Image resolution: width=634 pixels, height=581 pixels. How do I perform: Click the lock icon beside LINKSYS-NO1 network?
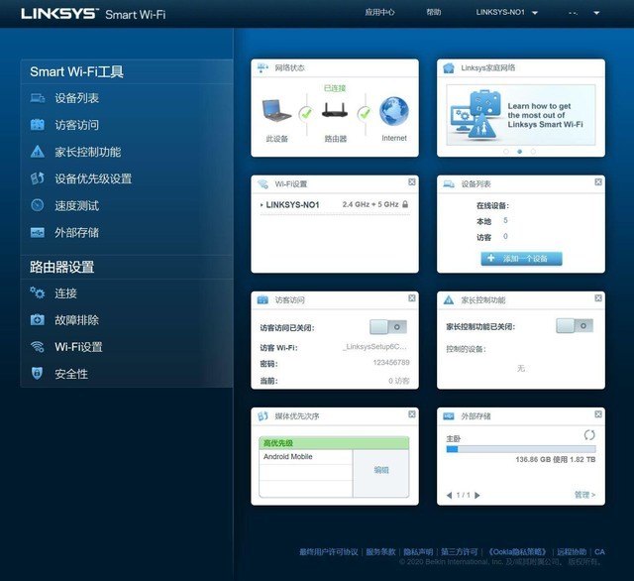click(x=405, y=204)
